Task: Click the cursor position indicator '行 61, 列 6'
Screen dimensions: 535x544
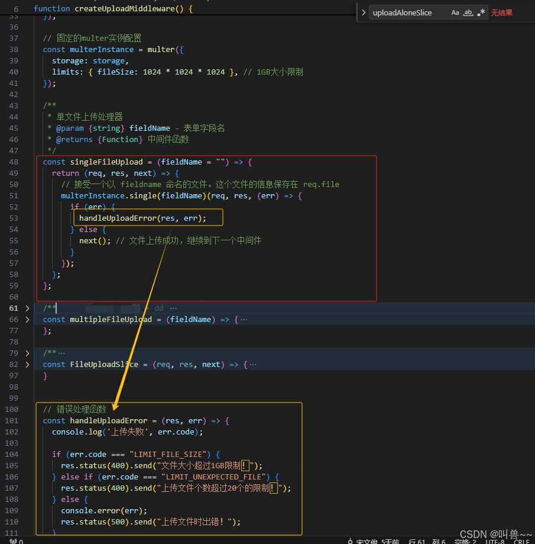Action: 427,541
